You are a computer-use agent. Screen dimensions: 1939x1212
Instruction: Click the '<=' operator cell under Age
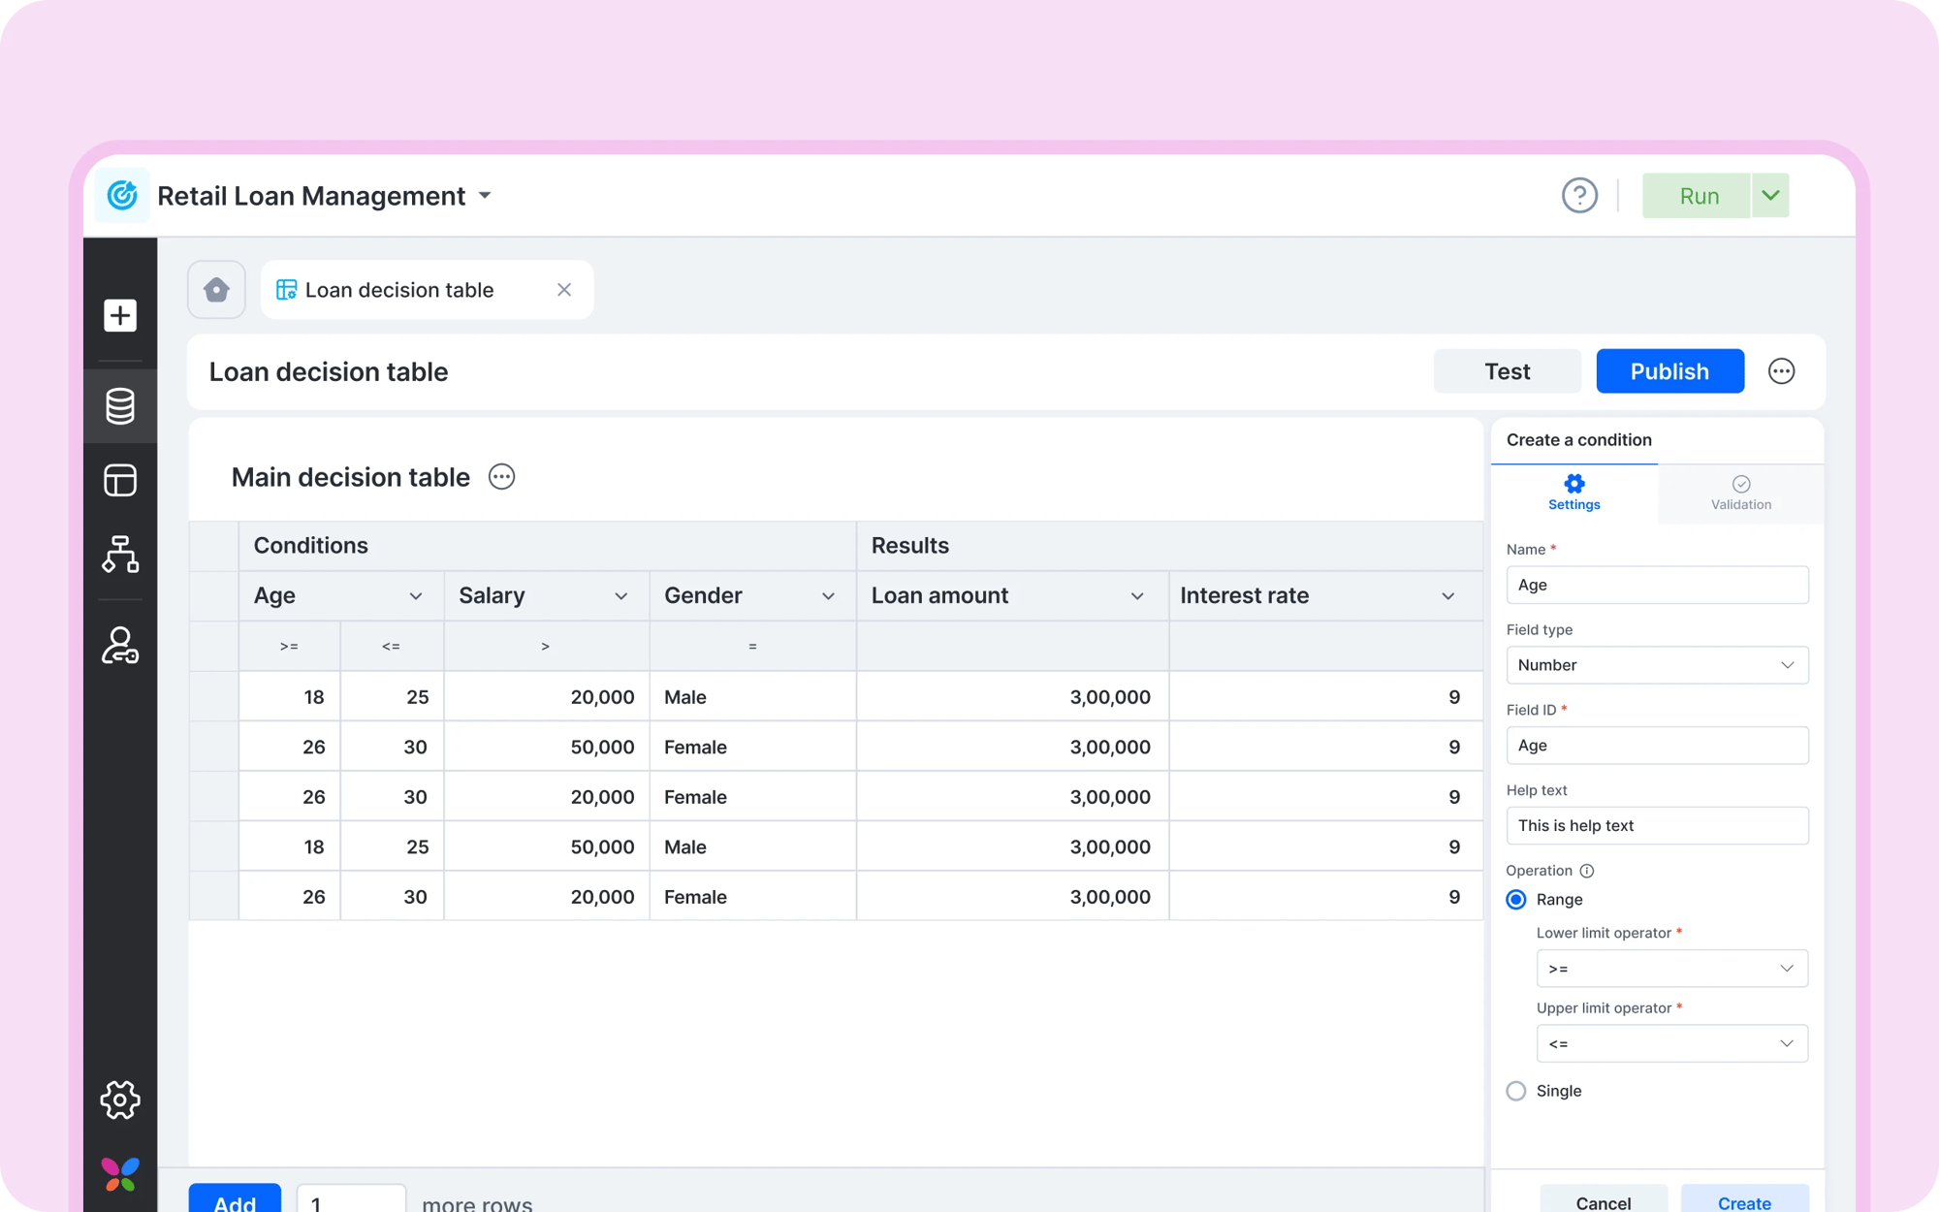(392, 646)
